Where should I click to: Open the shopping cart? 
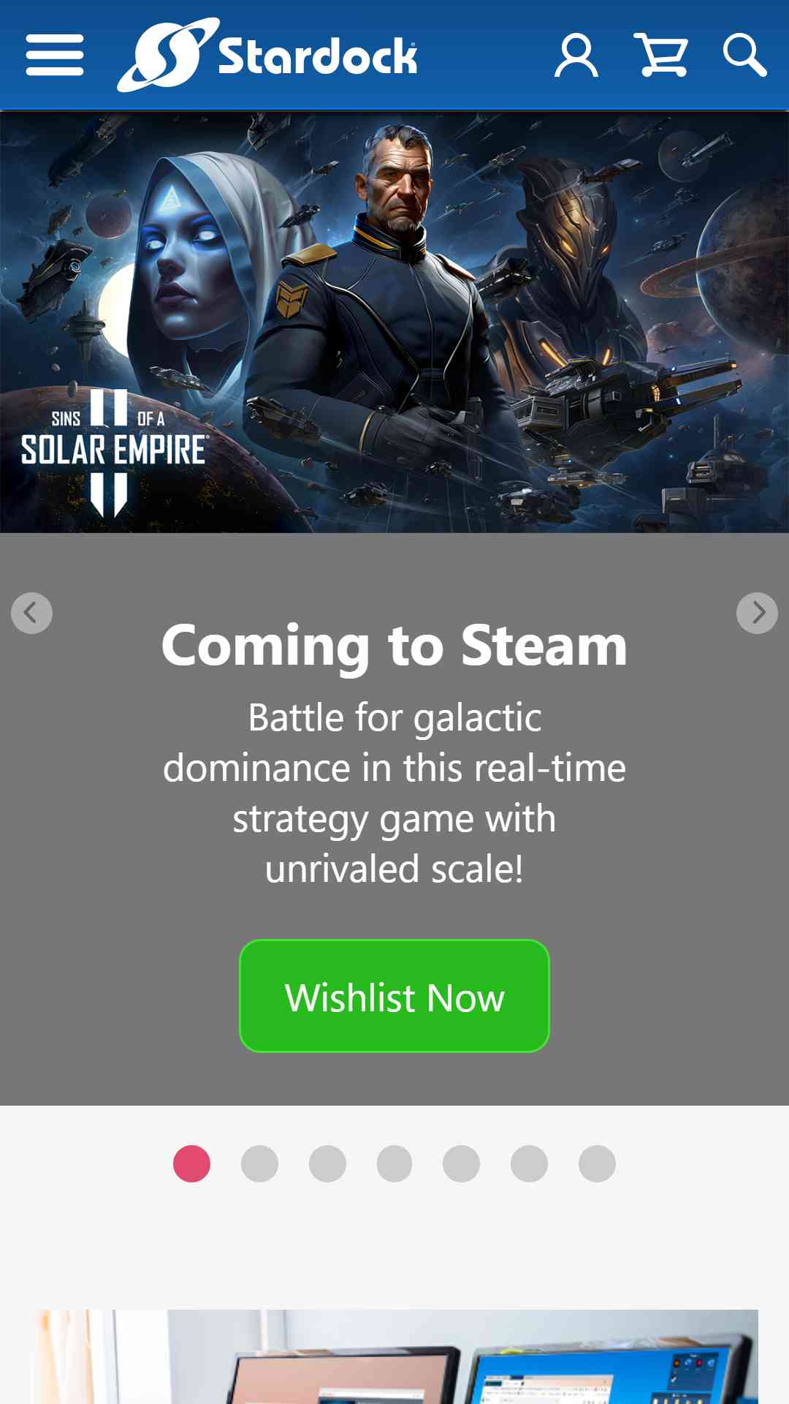tap(661, 55)
